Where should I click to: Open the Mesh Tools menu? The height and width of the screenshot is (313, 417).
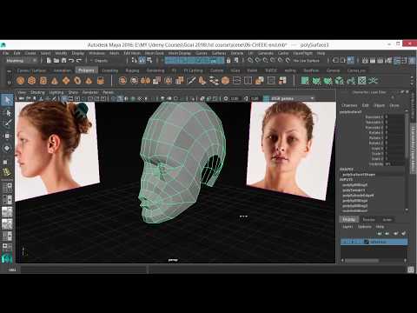tap(154, 53)
